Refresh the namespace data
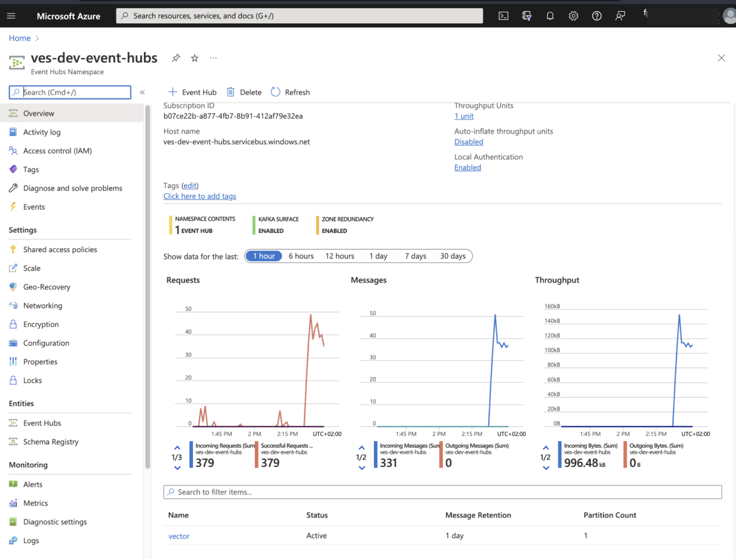This screenshot has width=736, height=559. tap(290, 92)
